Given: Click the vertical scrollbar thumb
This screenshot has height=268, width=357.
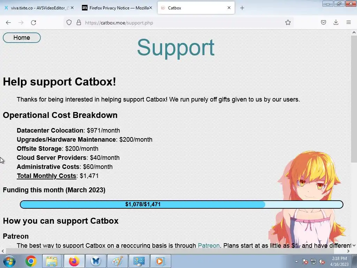Looking at the screenshot, I should 354,99.
